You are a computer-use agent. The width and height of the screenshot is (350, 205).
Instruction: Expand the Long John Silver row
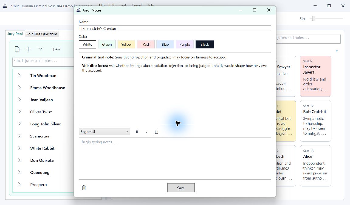point(19,124)
